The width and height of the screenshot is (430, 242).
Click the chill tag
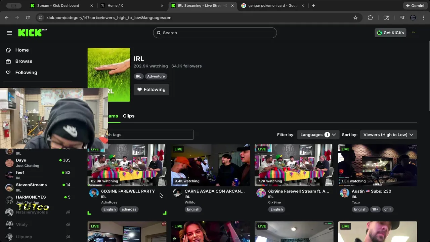click(388, 209)
